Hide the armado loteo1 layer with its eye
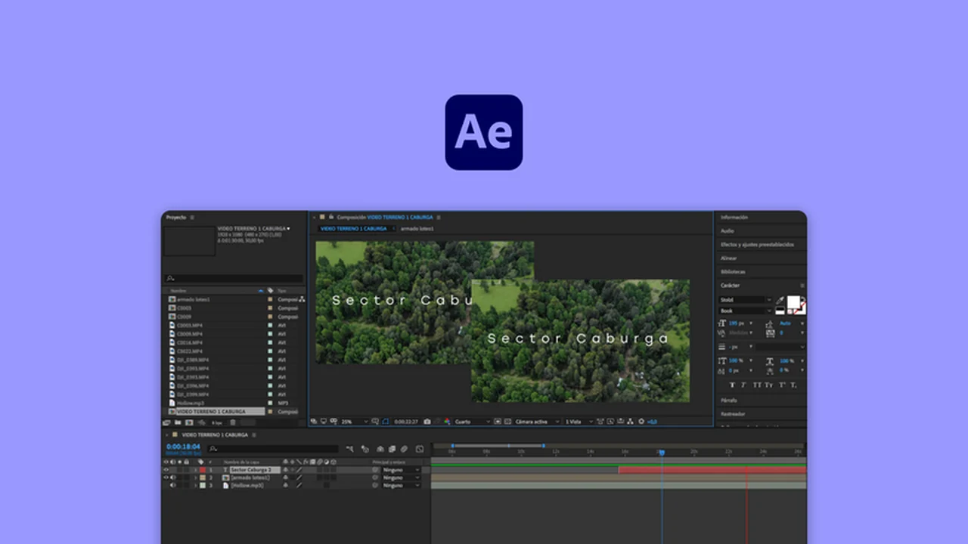 (x=166, y=478)
